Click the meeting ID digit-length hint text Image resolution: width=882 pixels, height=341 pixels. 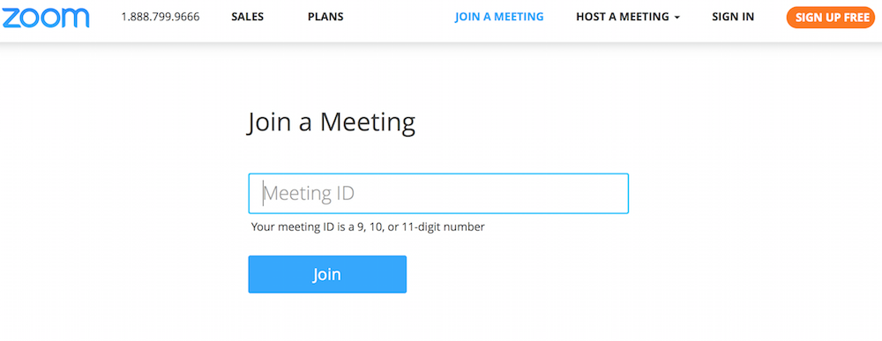pyautogui.click(x=368, y=227)
